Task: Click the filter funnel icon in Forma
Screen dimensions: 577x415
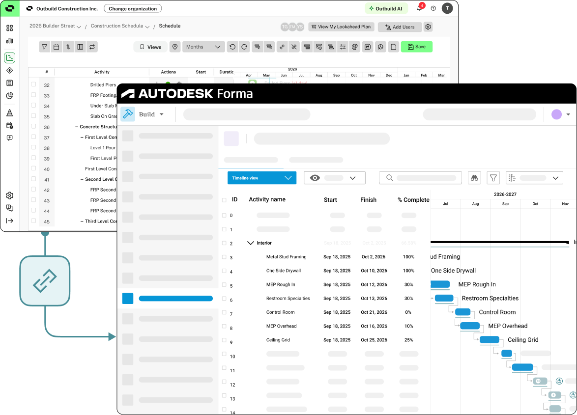Action: (x=493, y=178)
